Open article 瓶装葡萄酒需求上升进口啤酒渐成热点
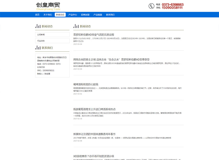 pyautogui.click(x=94, y=109)
